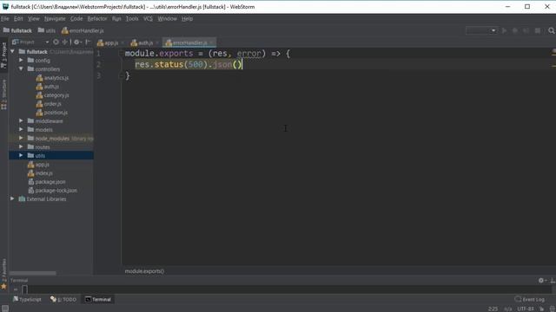Open the Project panel gear settings

(77, 42)
